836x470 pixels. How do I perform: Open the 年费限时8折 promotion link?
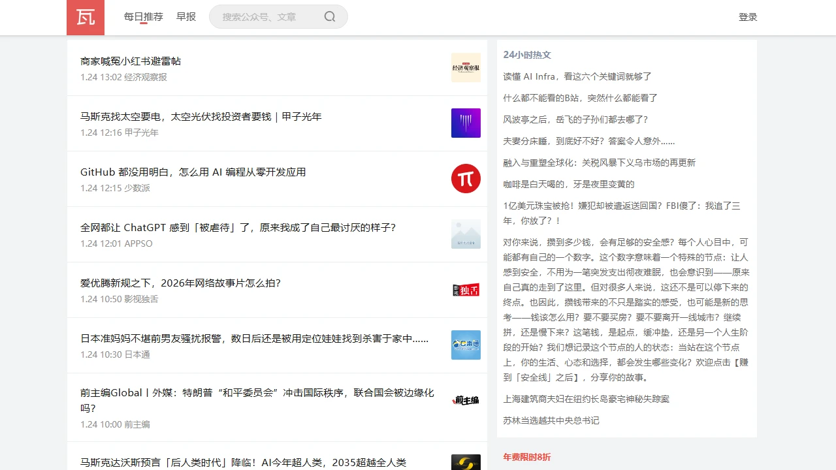pyautogui.click(x=526, y=457)
